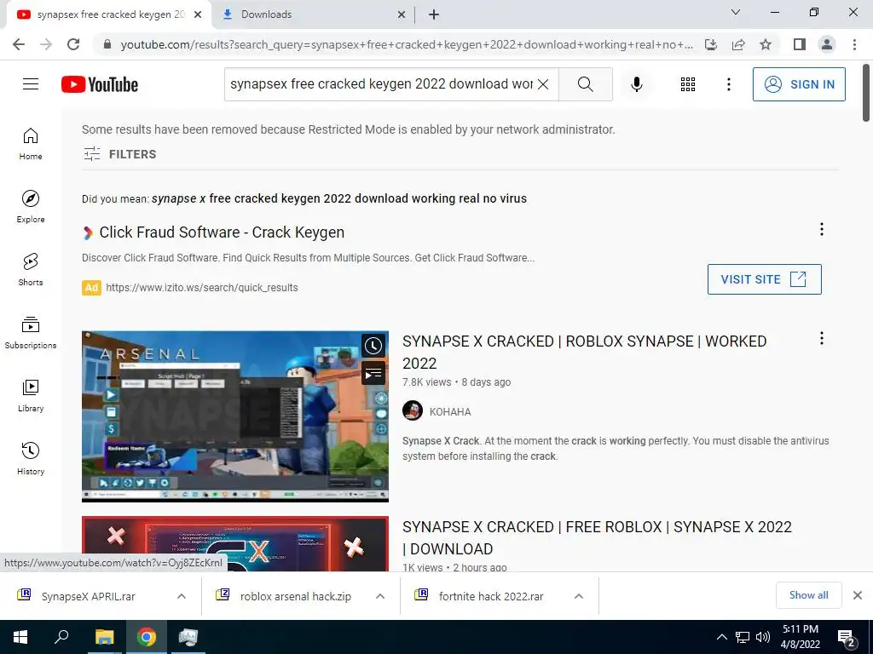
Task: Clear the search query with X
Action: point(543,84)
